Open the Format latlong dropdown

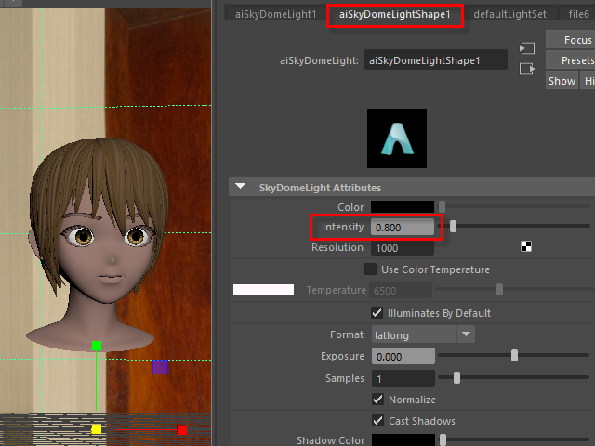(x=423, y=334)
